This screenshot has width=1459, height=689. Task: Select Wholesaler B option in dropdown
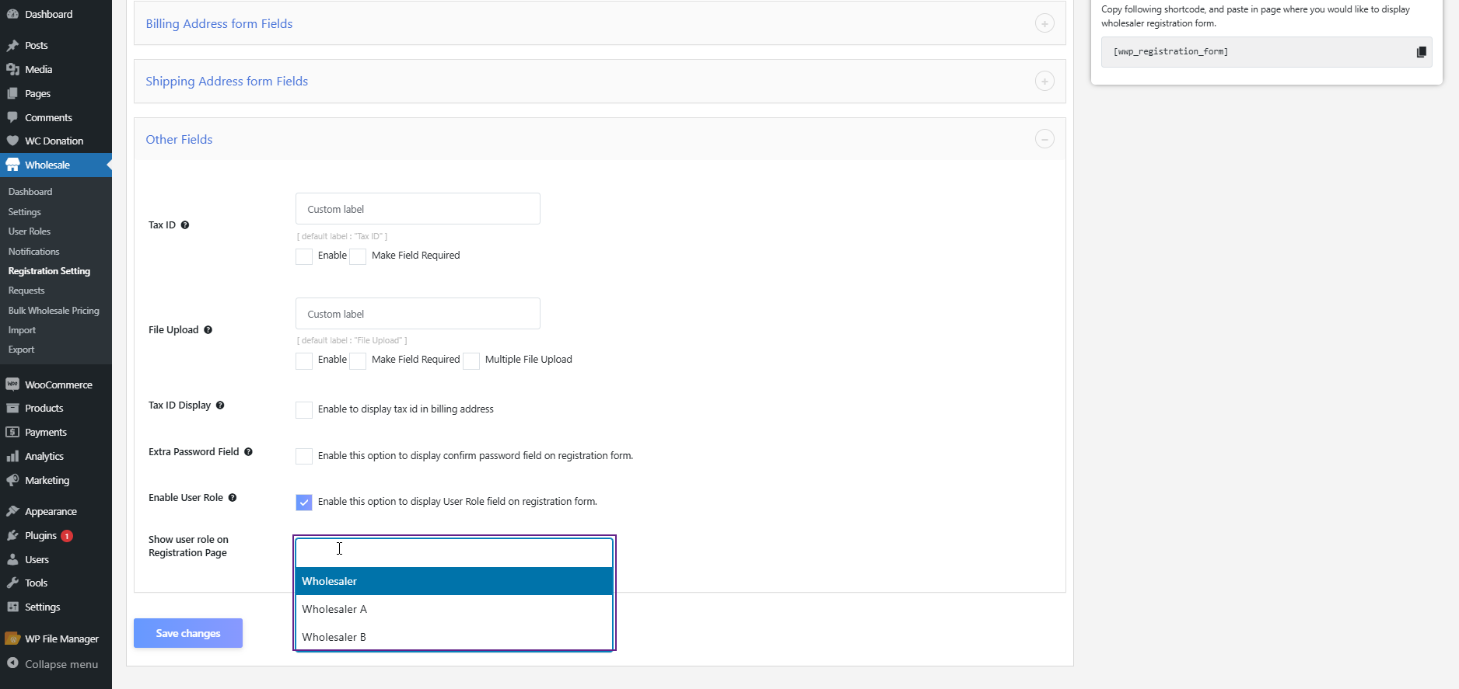click(454, 637)
